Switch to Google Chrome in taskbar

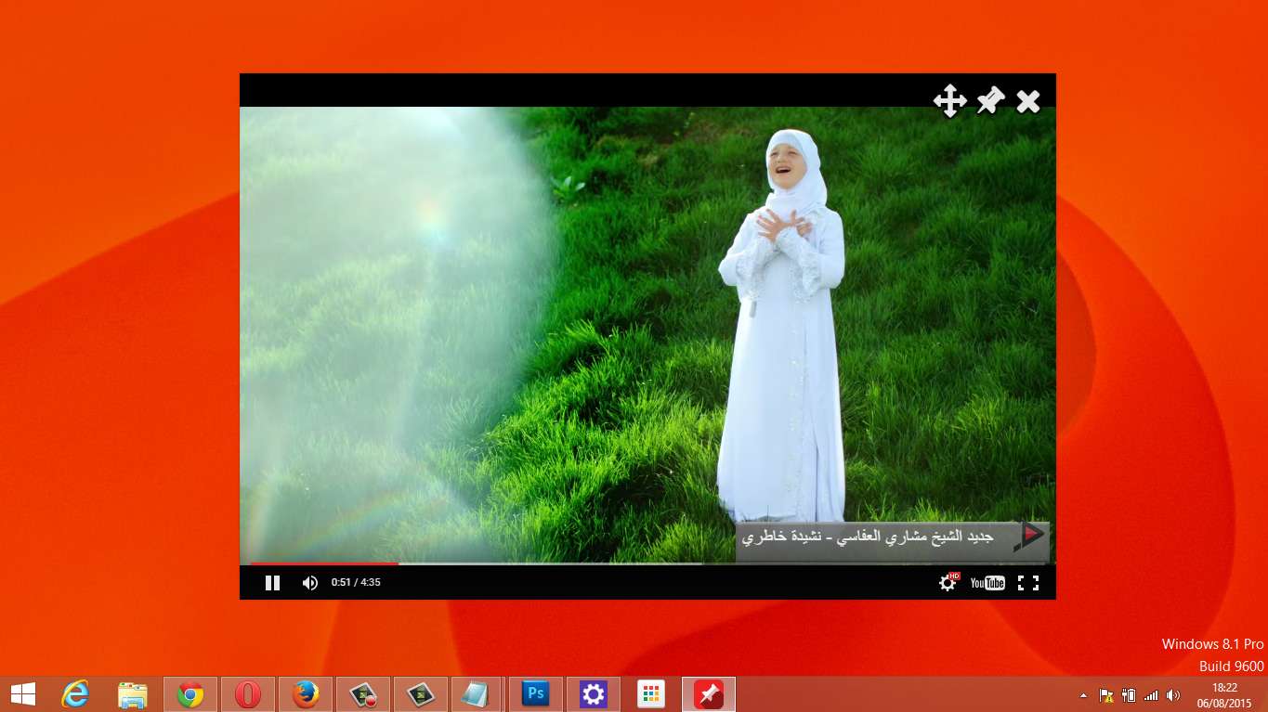(x=190, y=693)
